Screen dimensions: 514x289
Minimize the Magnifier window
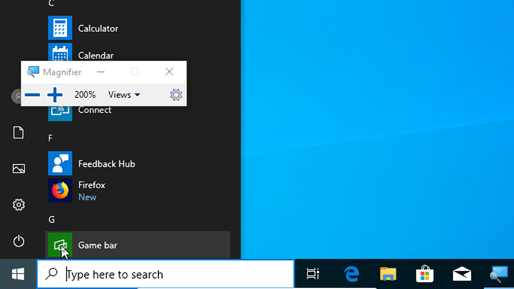(x=100, y=72)
